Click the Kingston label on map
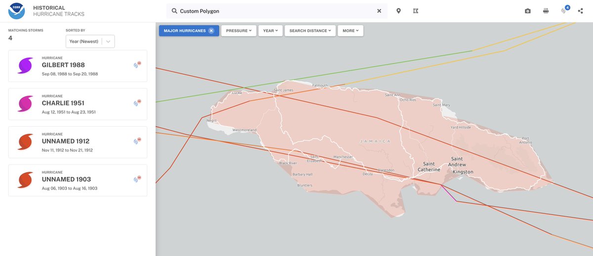The height and width of the screenshot is (256, 593). click(x=462, y=172)
